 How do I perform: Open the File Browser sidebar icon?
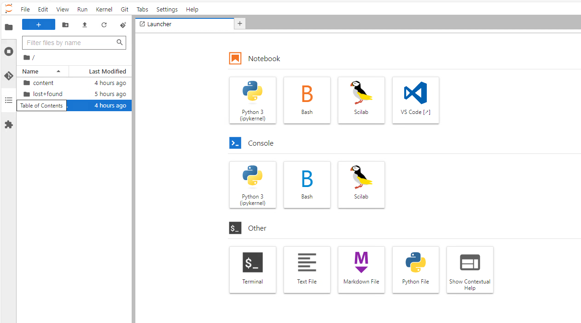click(x=9, y=27)
